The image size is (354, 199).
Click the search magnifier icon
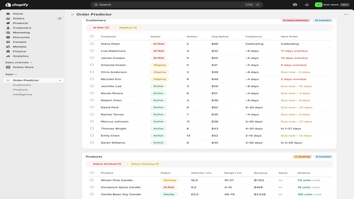pos(96,5)
